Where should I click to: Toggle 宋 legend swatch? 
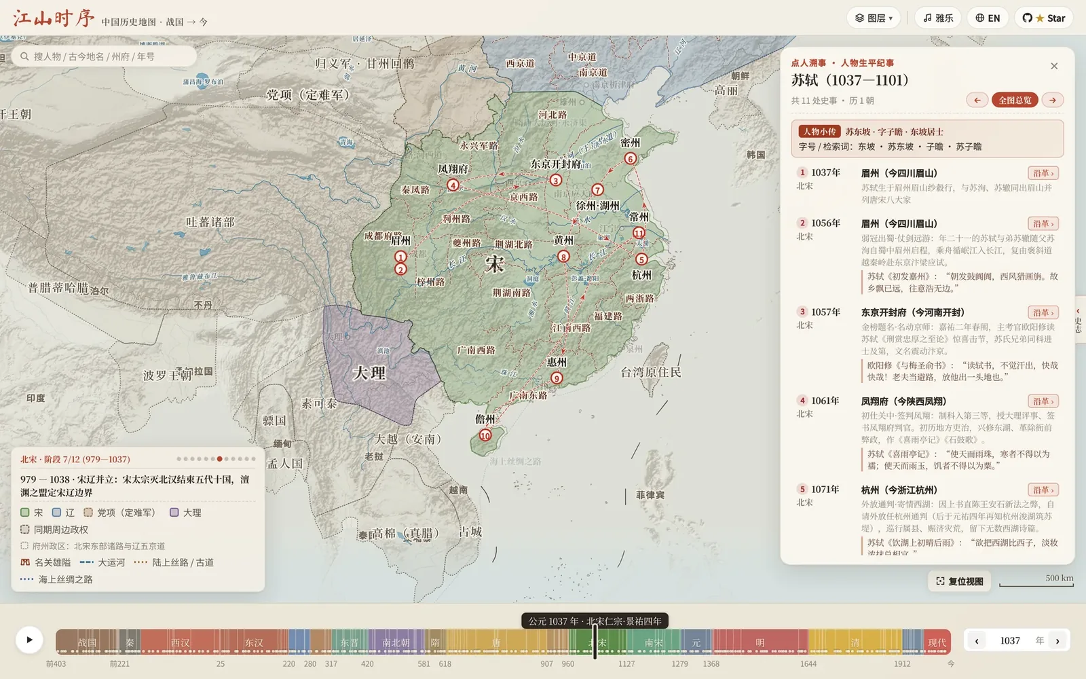point(31,513)
